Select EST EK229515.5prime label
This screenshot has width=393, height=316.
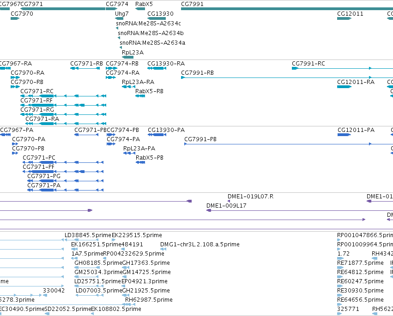(x=137, y=236)
